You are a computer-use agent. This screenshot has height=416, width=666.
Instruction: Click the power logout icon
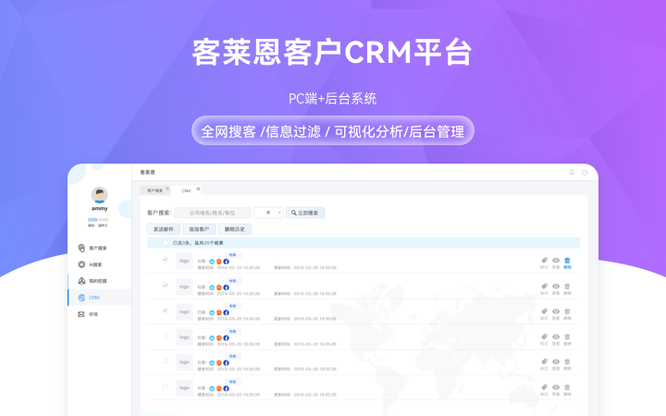point(585,172)
